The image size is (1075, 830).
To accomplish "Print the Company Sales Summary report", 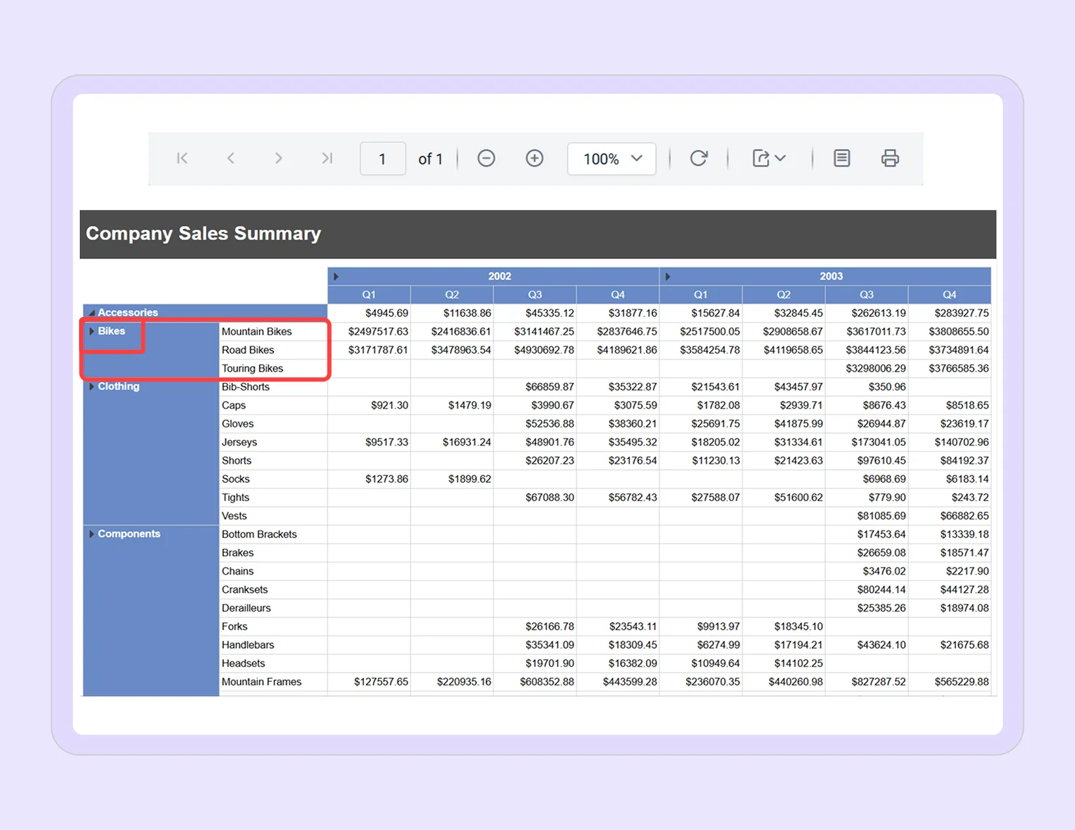I will click(x=890, y=158).
